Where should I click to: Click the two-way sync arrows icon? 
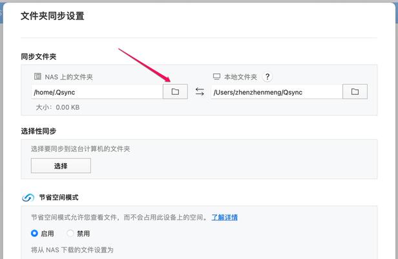coord(200,91)
